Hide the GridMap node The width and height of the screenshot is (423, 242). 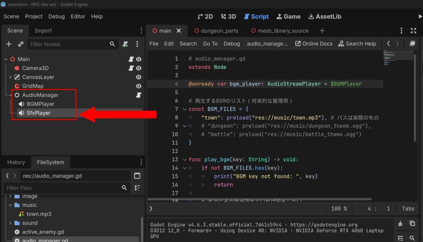point(139,86)
